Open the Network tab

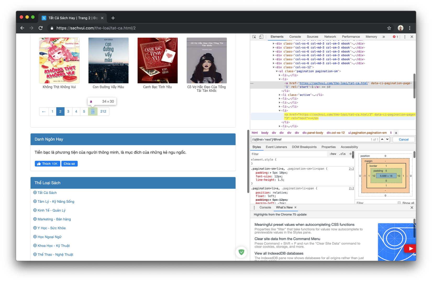click(330, 37)
